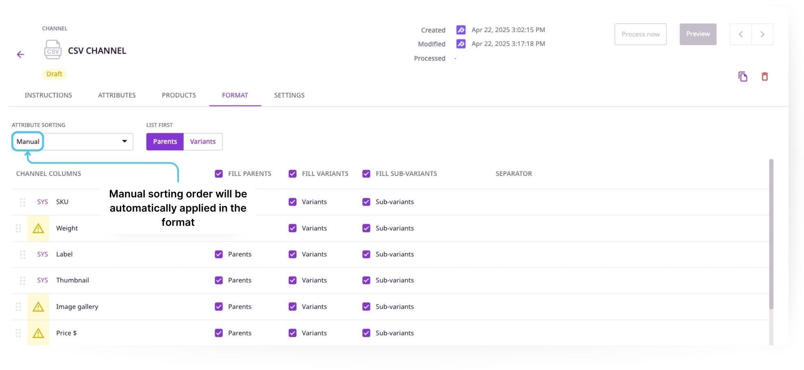Uncheck Variants for the SKU row
The image size is (804, 370).
click(292, 202)
